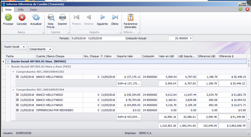This screenshot has width=251, height=137.
Task: Switch to the Grilla tab
Action: click(21, 10)
